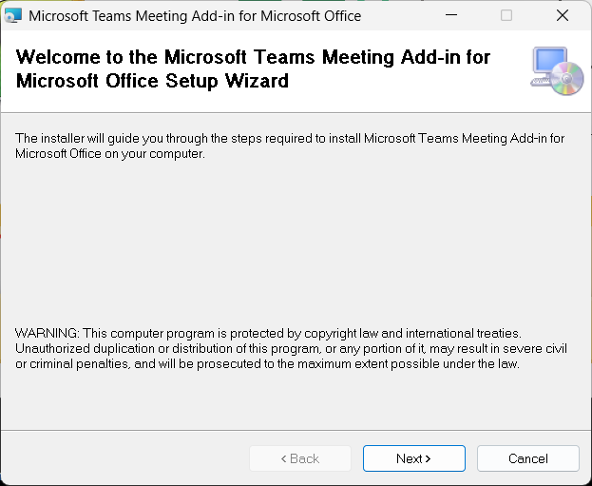Close the installer with the X button

click(563, 15)
